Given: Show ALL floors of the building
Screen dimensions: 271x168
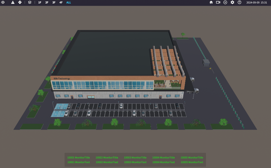Looking at the screenshot, I should coord(69,2).
